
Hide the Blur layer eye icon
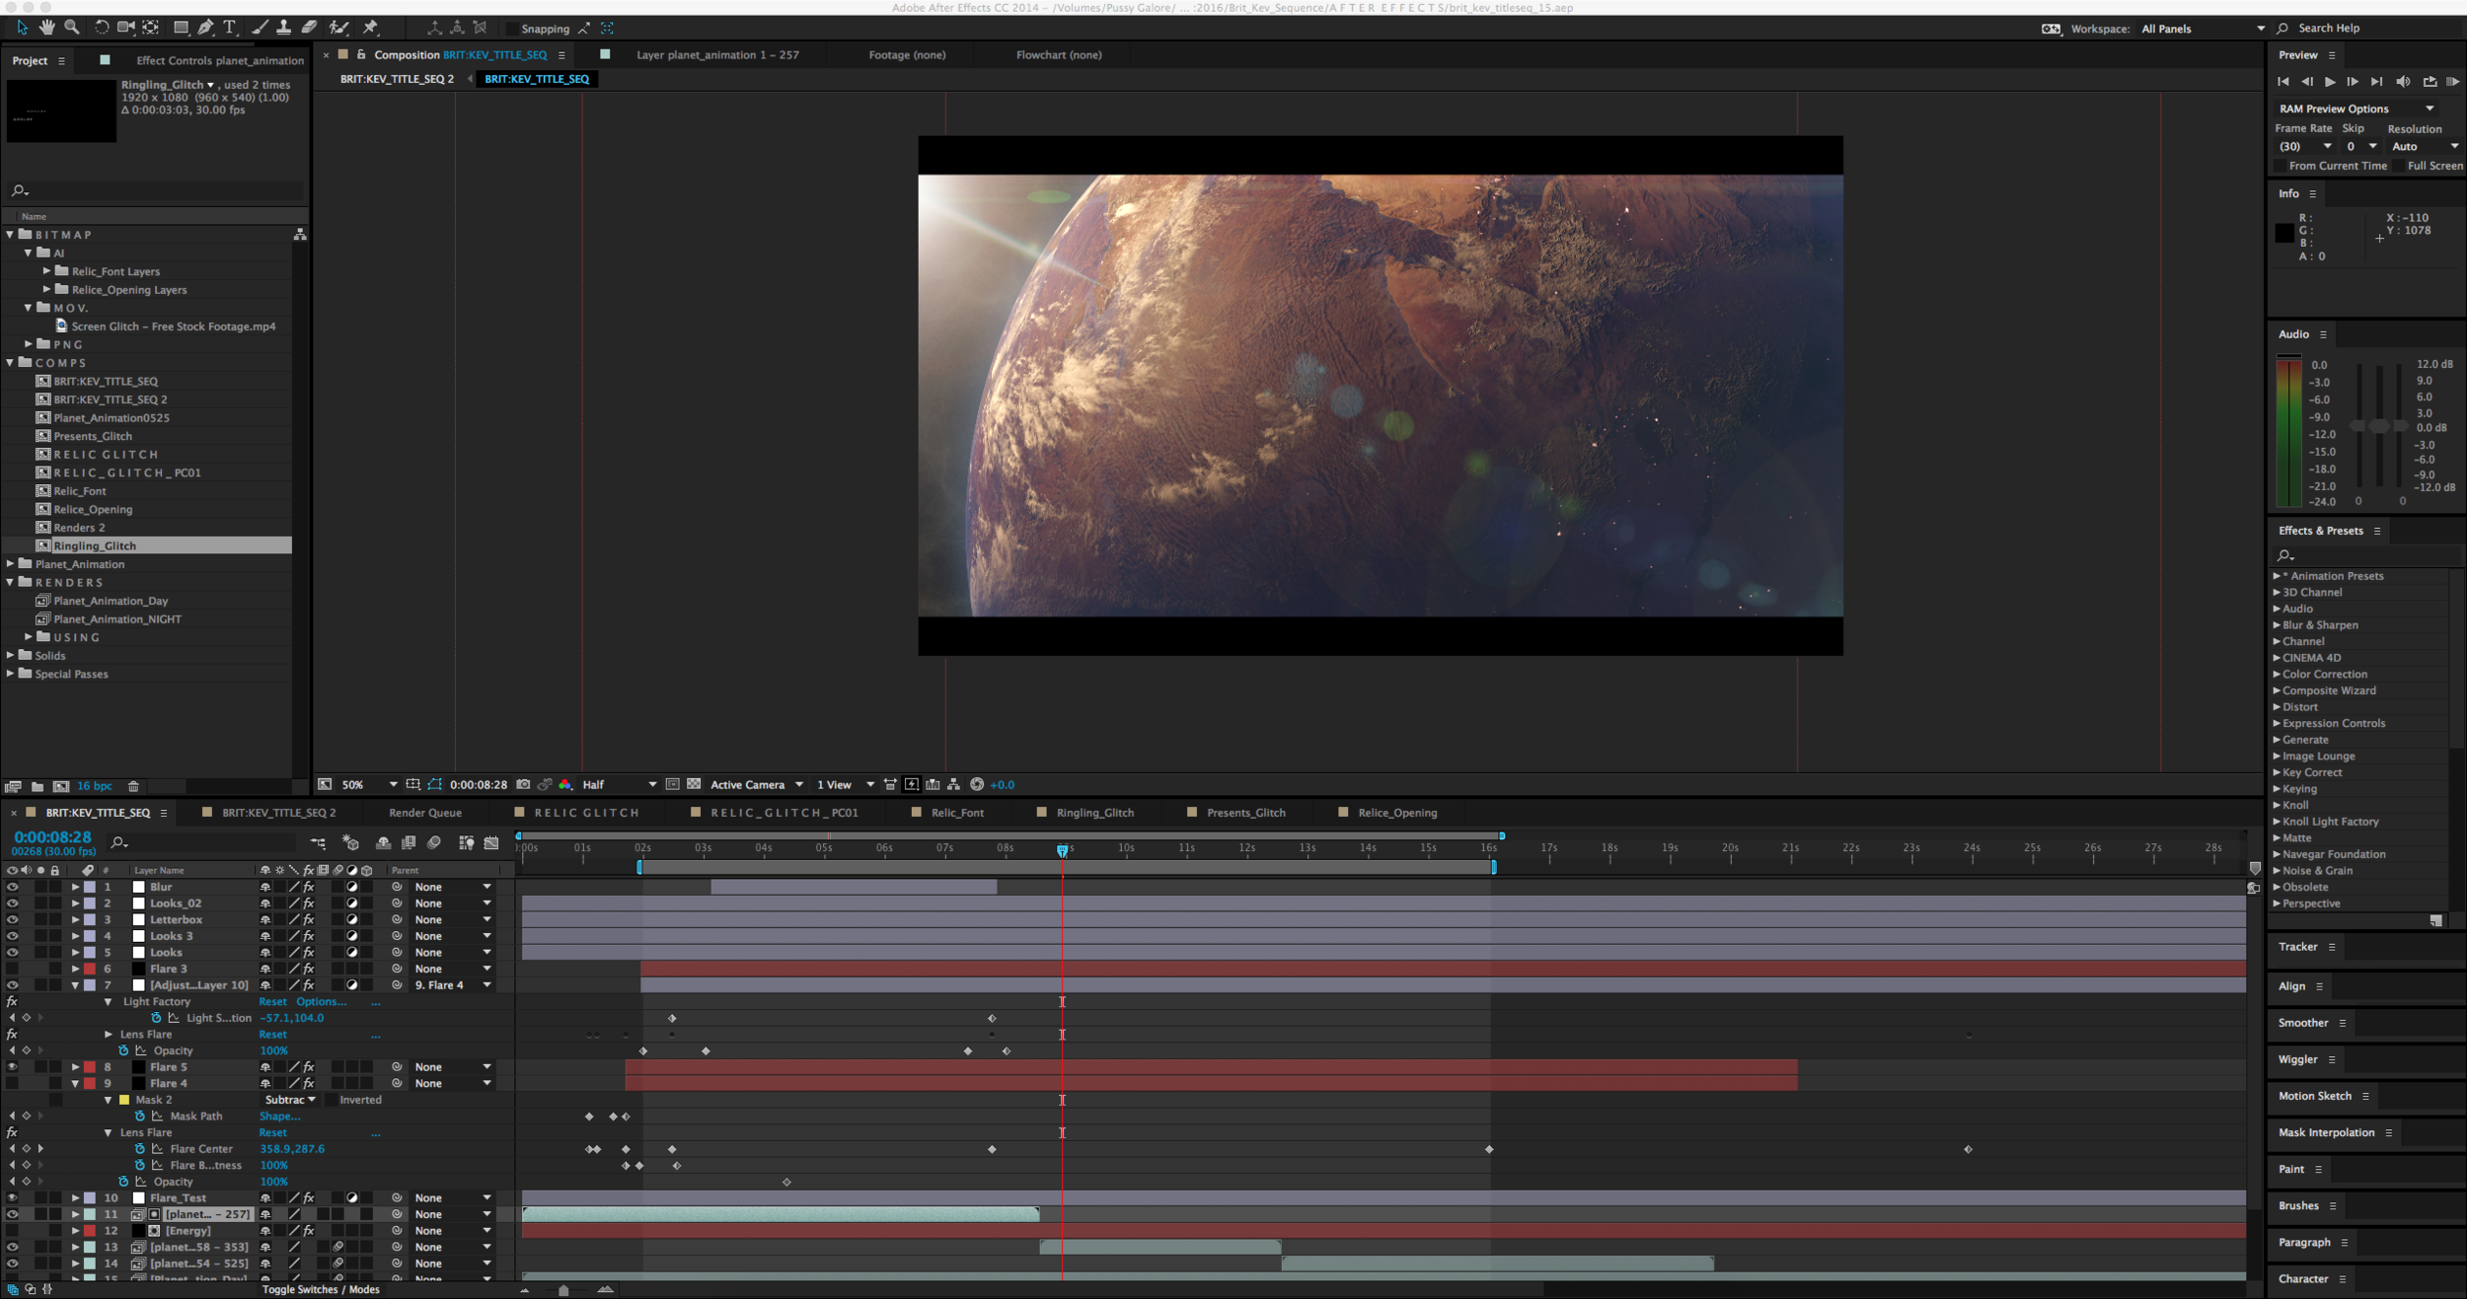pos(12,888)
